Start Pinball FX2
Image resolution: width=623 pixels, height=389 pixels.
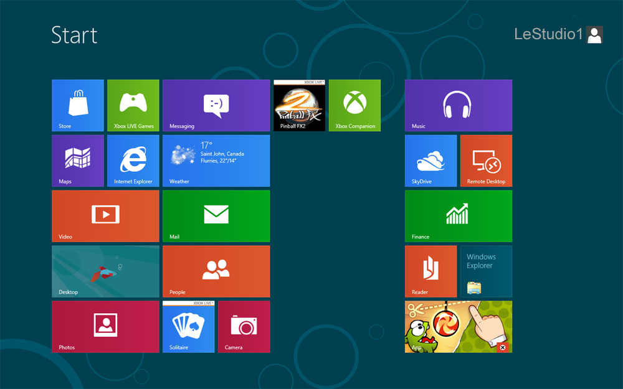click(299, 105)
